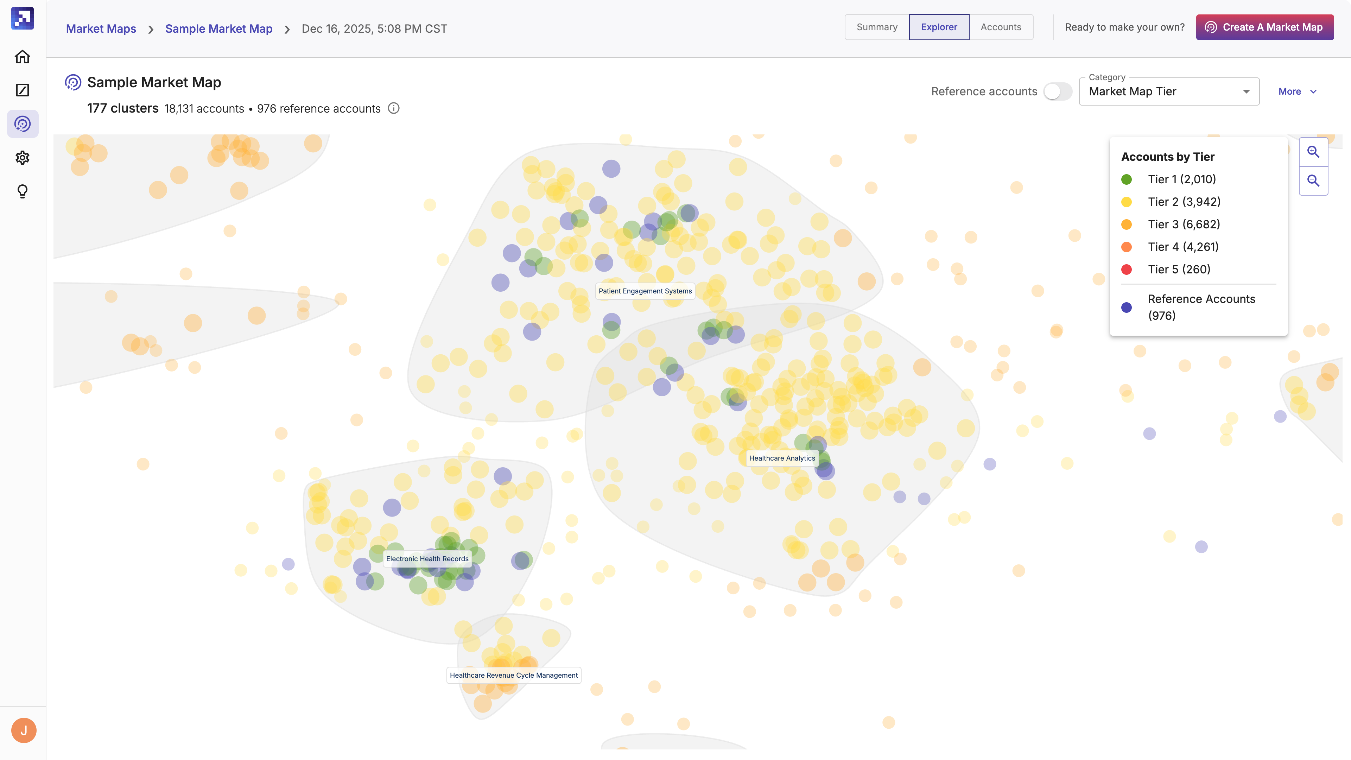Switch to the Accounts tab
Viewport: 1351px width, 760px height.
1001,27
